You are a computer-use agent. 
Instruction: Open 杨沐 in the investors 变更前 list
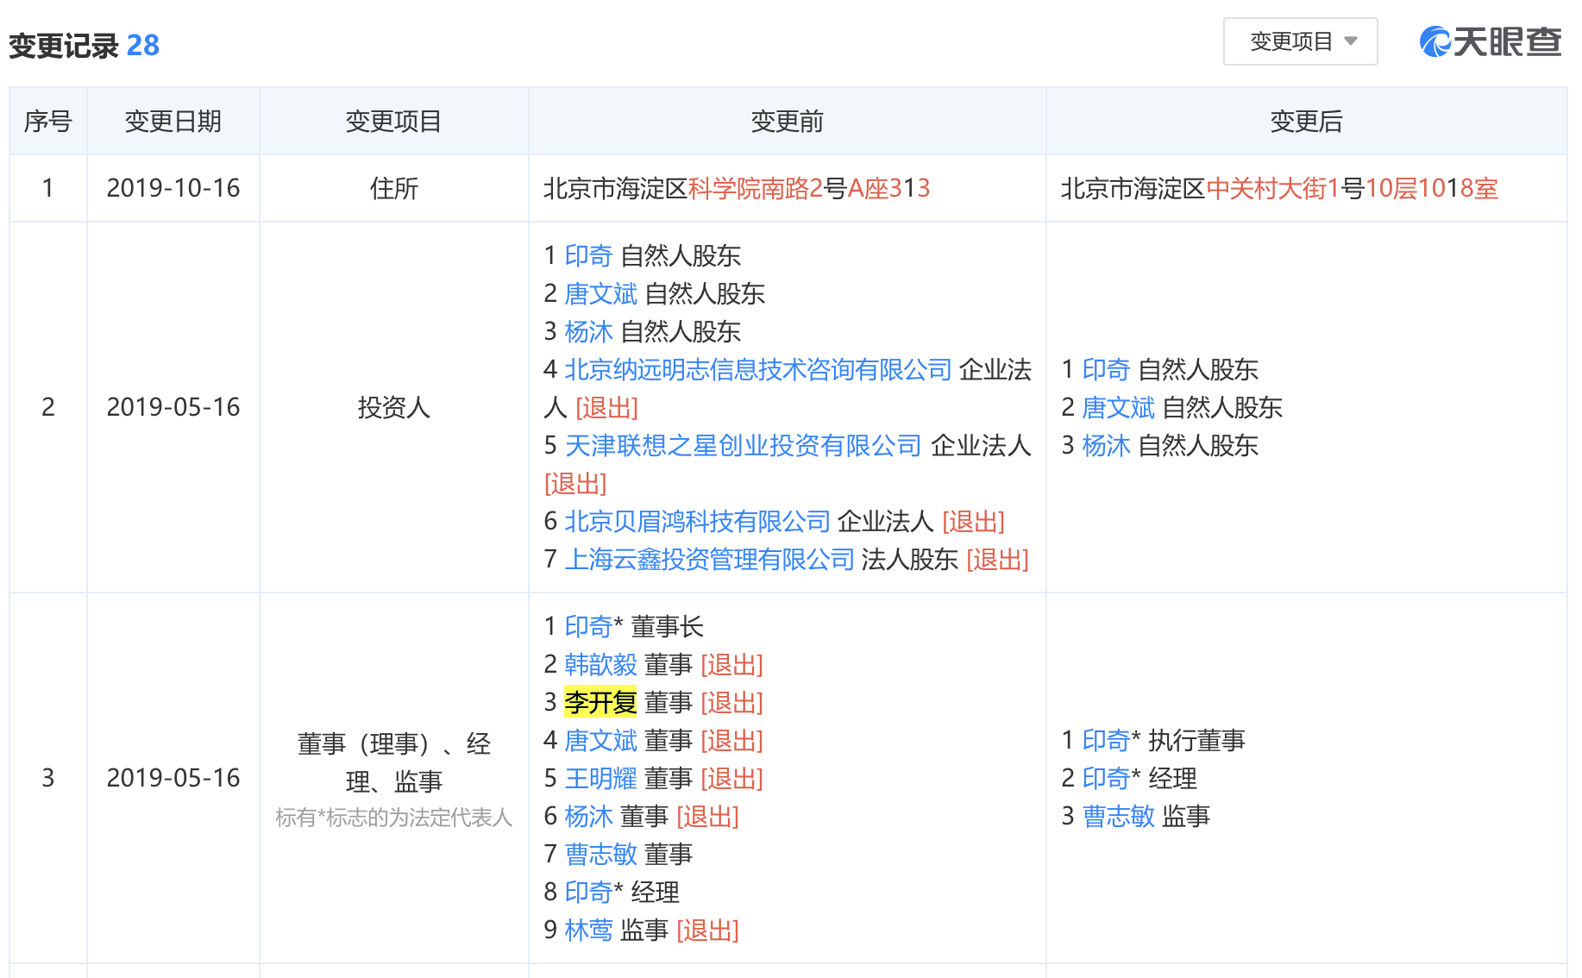click(588, 331)
